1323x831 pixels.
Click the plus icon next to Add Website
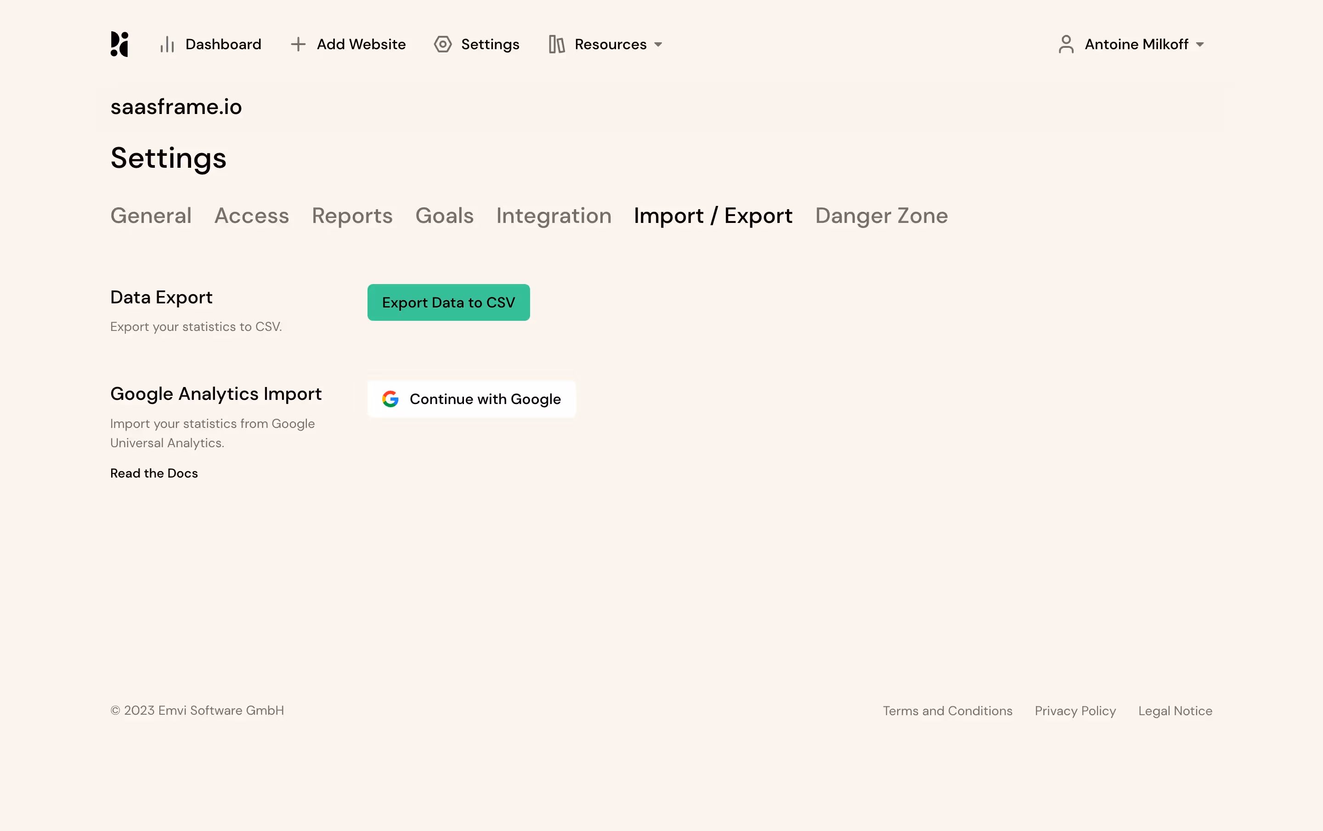click(x=297, y=44)
